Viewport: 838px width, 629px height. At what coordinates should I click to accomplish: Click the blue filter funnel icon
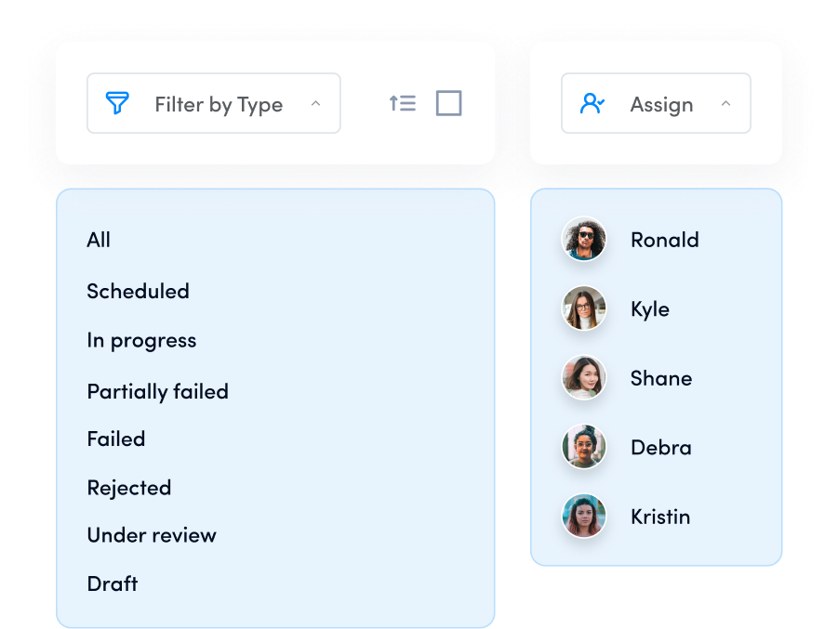[115, 103]
